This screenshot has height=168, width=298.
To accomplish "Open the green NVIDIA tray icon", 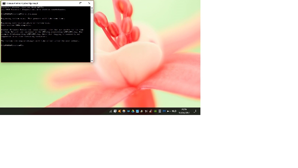I will tap(155, 111).
